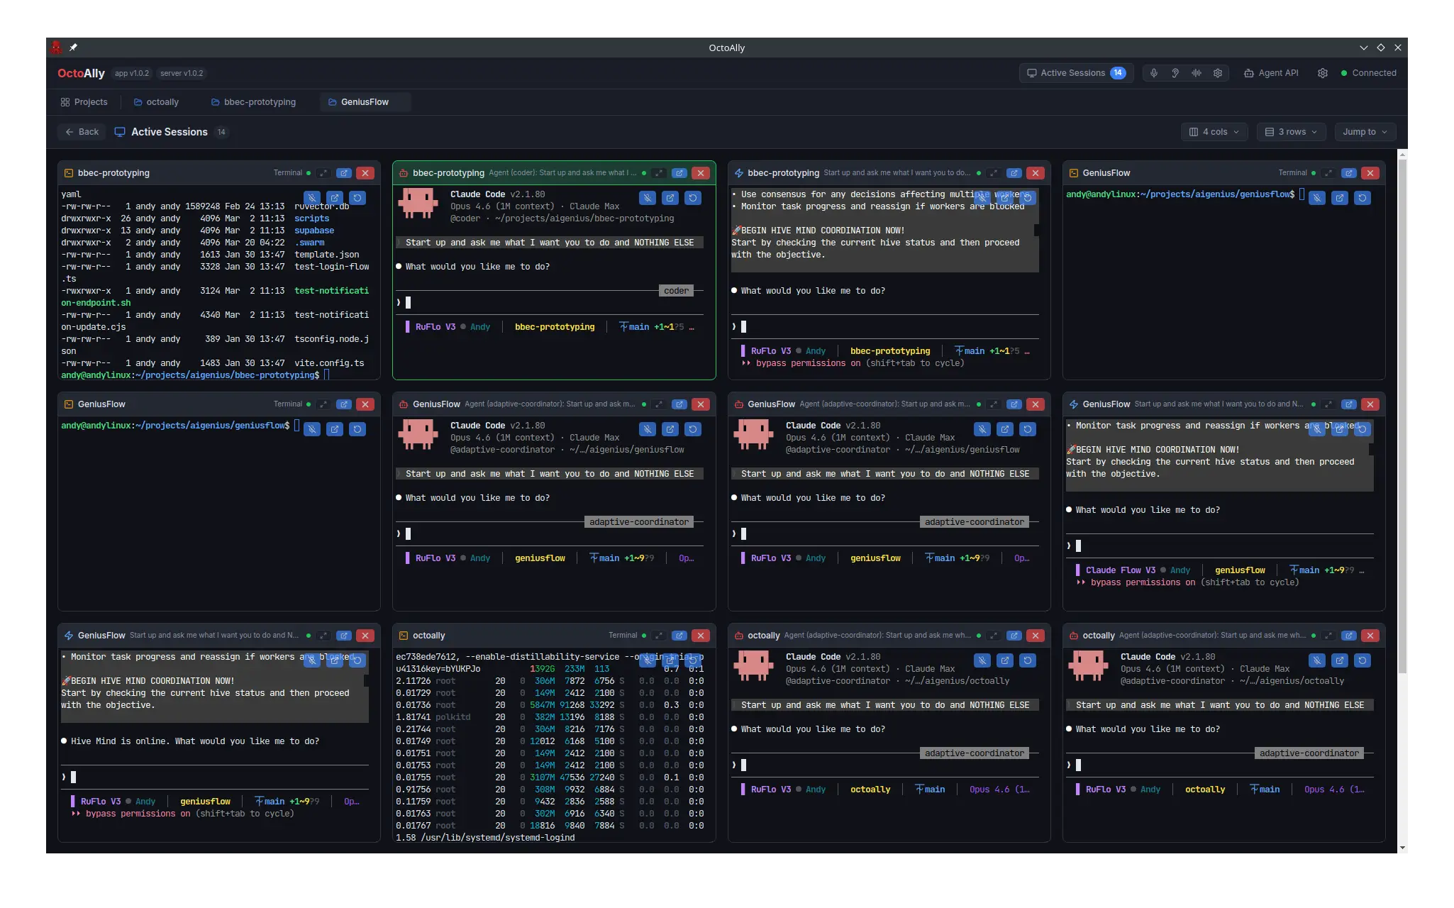The height and width of the screenshot is (908, 1454).
Task: Click the ear listening icon in header
Action: click(1175, 73)
